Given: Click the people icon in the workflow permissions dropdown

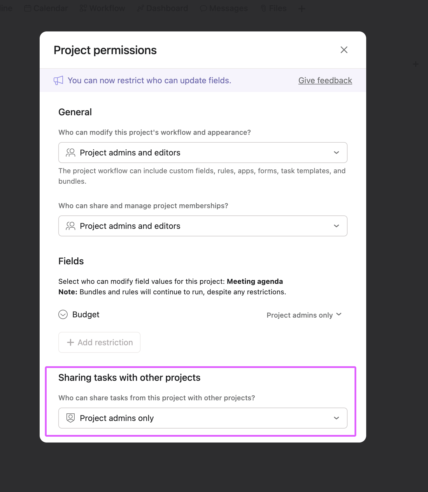Looking at the screenshot, I should coord(71,153).
